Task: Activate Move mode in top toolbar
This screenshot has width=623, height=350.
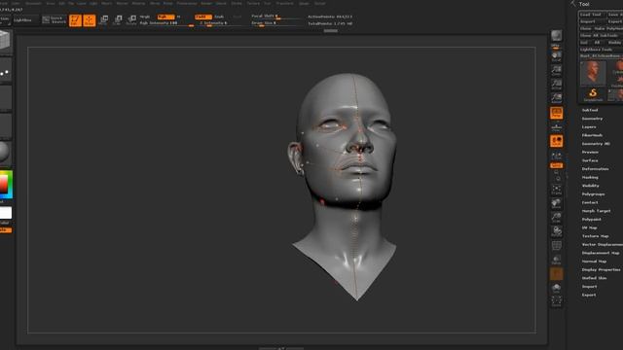Action: [104, 20]
